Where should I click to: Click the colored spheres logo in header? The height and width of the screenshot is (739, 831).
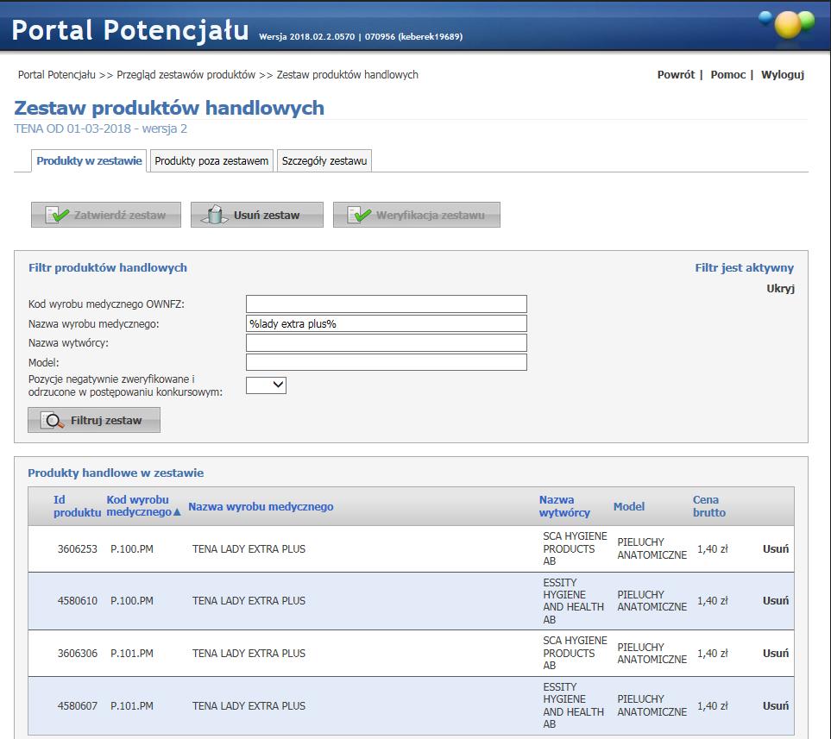[787, 24]
